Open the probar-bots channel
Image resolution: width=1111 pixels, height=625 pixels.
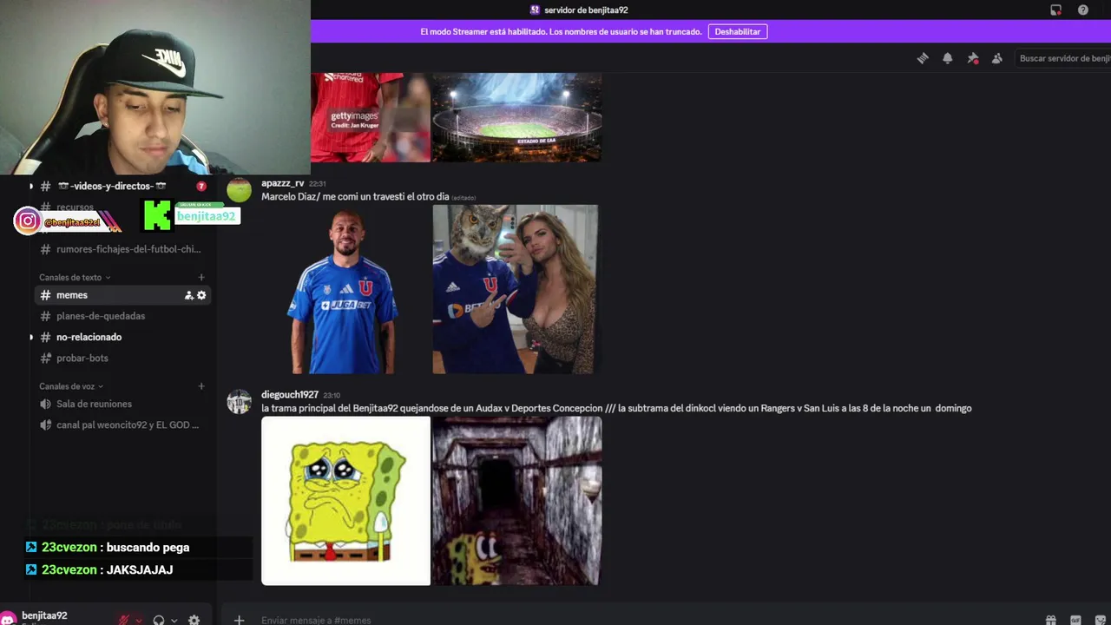122,358
